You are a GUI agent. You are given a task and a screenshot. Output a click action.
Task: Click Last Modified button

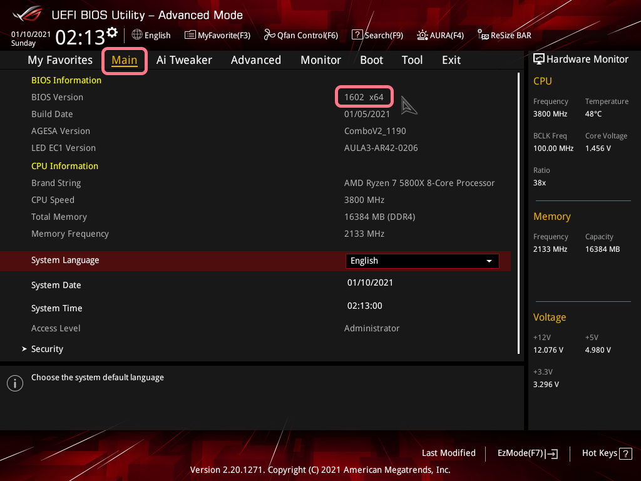[448, 453]
